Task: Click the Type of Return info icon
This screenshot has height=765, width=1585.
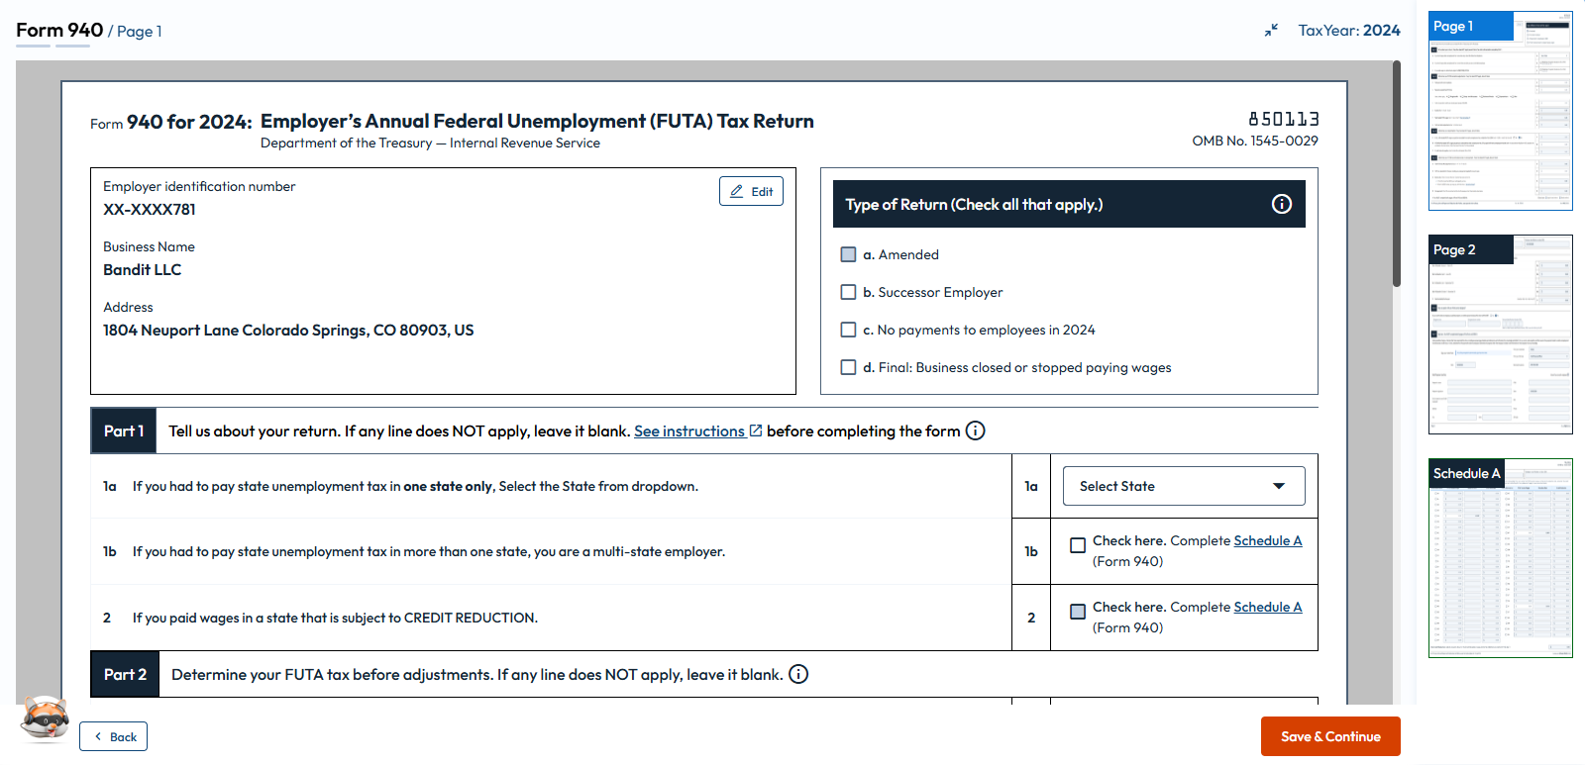Action: [x=1281, y=204]
